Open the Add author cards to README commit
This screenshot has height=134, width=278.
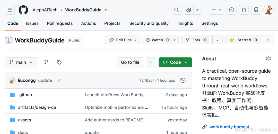114,120
